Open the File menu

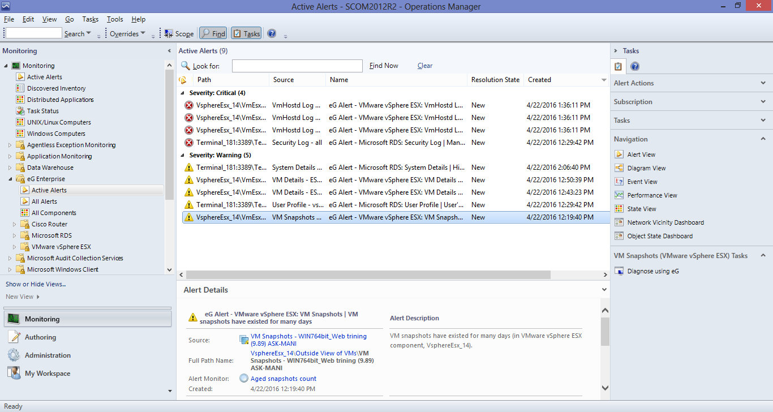click(x=9, y=19)
